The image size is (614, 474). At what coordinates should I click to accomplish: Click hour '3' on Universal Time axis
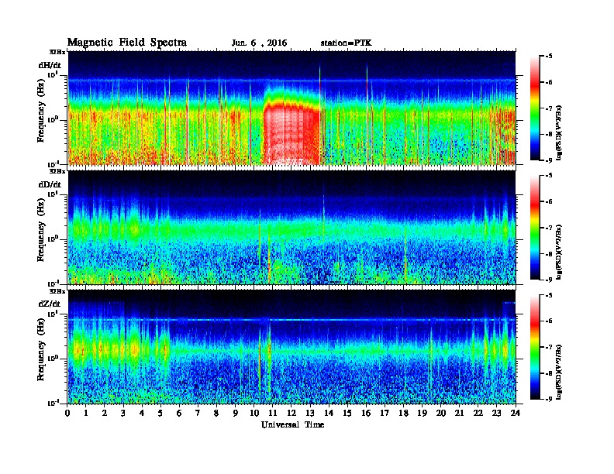pyautogui.click(x=123, y=414)
